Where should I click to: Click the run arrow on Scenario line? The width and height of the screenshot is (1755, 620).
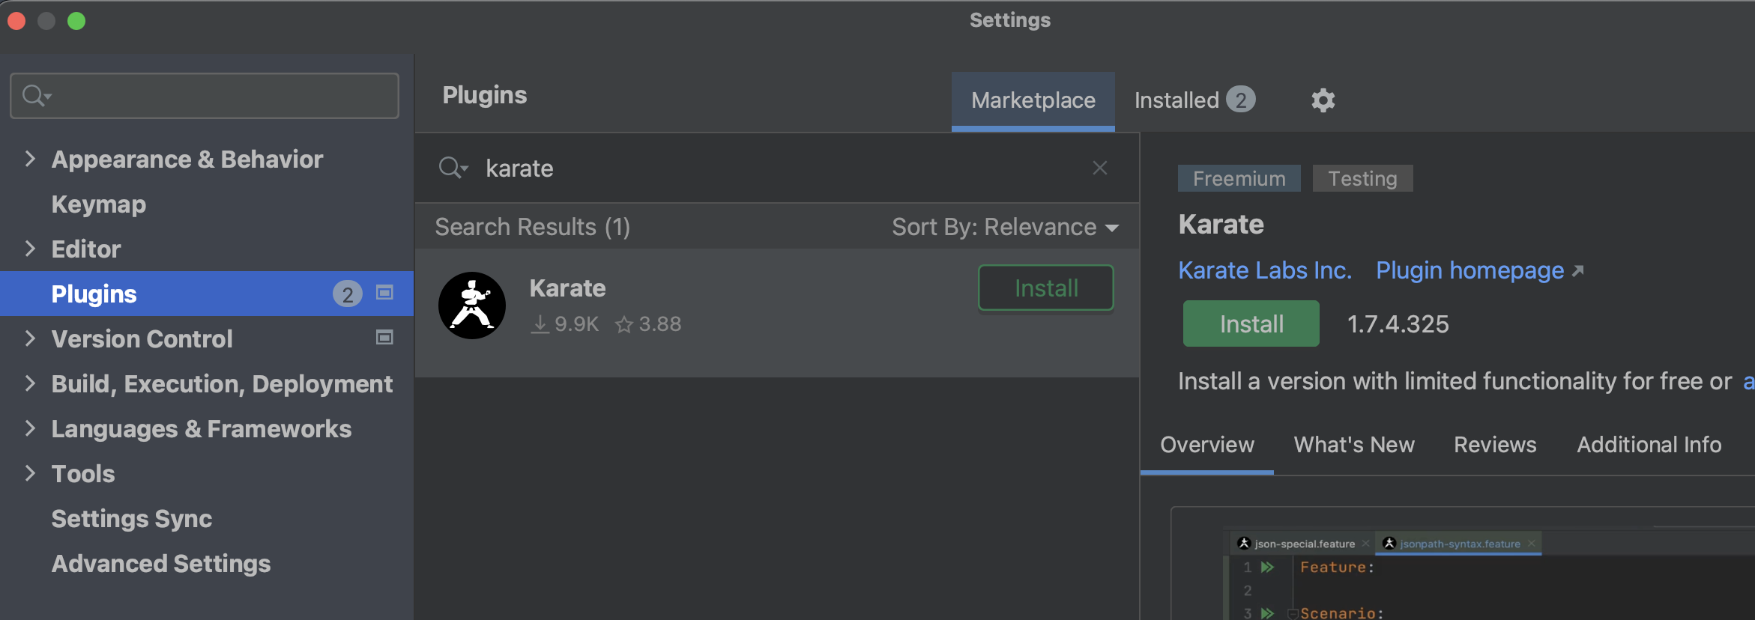(x=1267, y=613)
